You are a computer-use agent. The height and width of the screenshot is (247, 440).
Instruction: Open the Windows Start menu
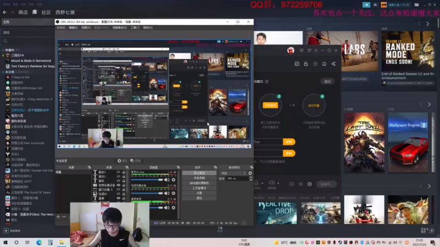point(5,243)
